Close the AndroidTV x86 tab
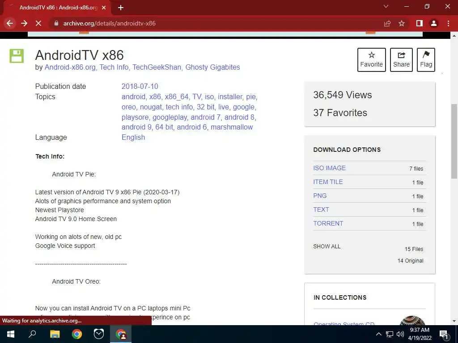Image resolution: width=458 pixels, height=343 pixels. (x=104, y=8)
